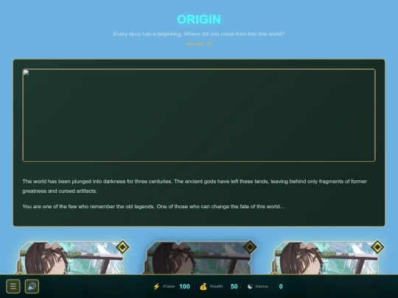398x298 pixels.
Task: Click diamond badge on left origin card
Action: [123, 246]
